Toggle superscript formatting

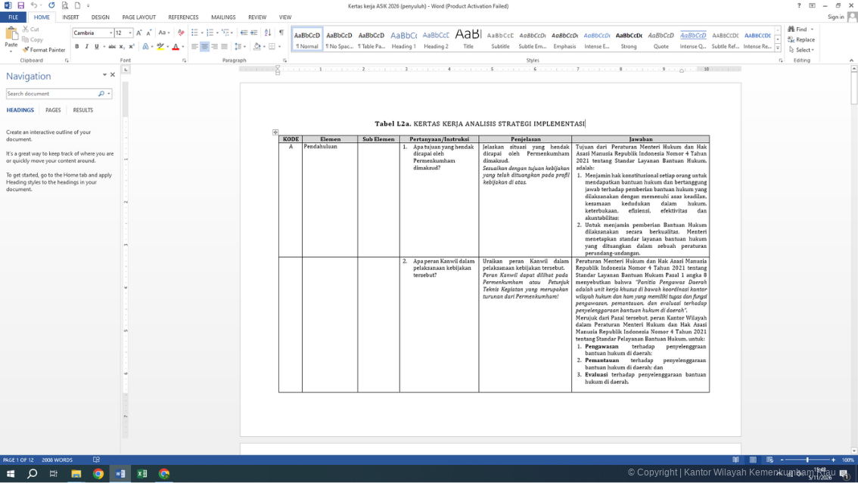pos(132,47)
